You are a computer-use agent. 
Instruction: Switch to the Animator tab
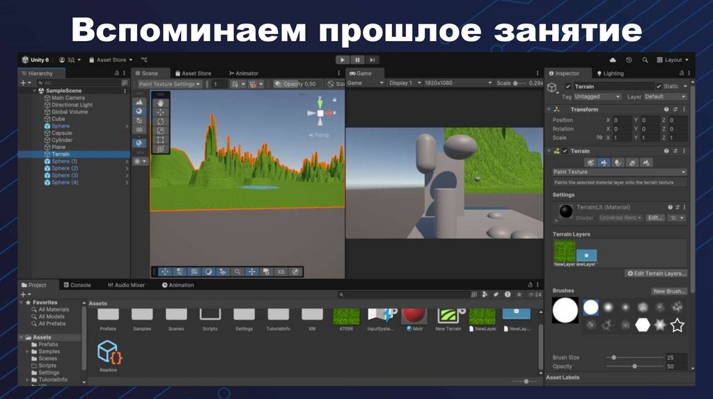coord(244,73)
